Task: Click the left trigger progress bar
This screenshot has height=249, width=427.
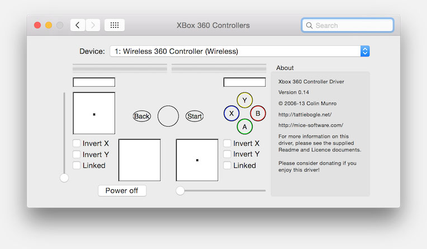Action: pos(120,68)
